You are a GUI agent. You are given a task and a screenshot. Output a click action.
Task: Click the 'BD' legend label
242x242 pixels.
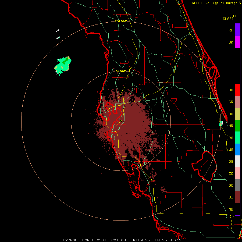click(231, 114)
